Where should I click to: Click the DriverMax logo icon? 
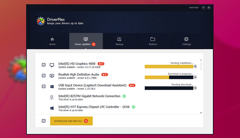coord(41,21)
